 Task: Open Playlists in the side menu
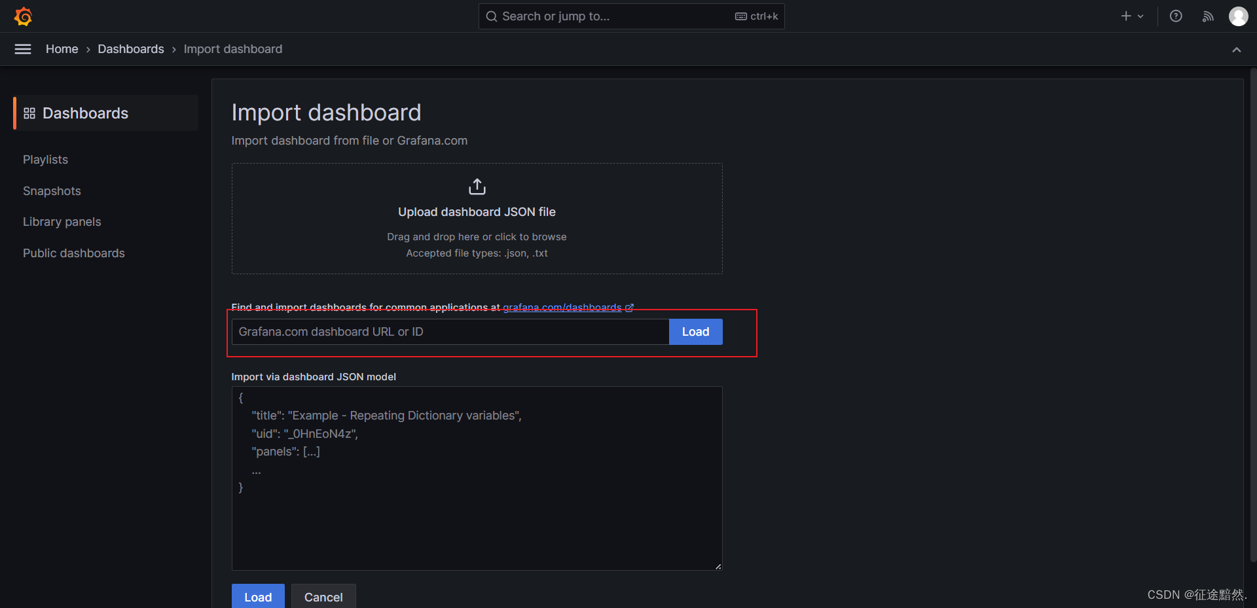click(45, 160)
